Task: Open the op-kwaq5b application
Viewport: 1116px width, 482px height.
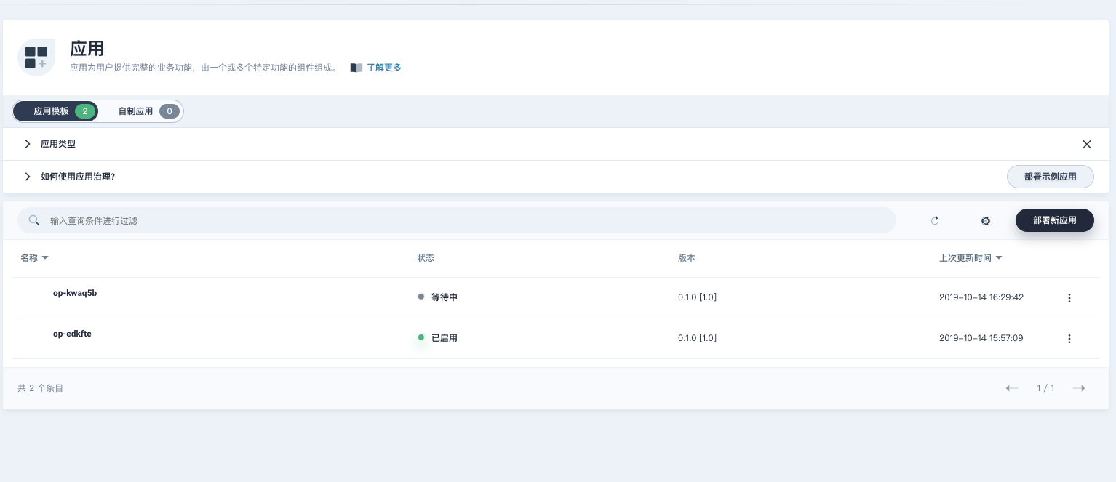Action: tap(75, 293)
